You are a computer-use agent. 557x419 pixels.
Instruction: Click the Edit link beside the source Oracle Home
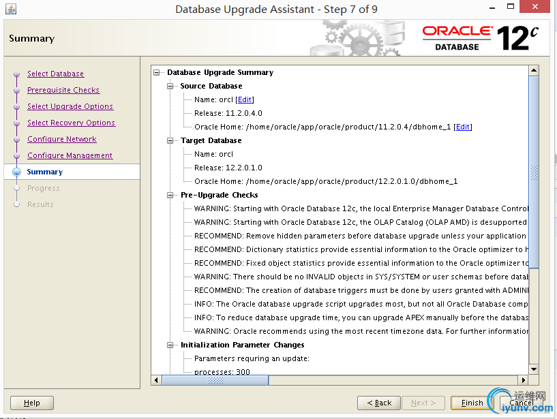click(x=463, y=127)
